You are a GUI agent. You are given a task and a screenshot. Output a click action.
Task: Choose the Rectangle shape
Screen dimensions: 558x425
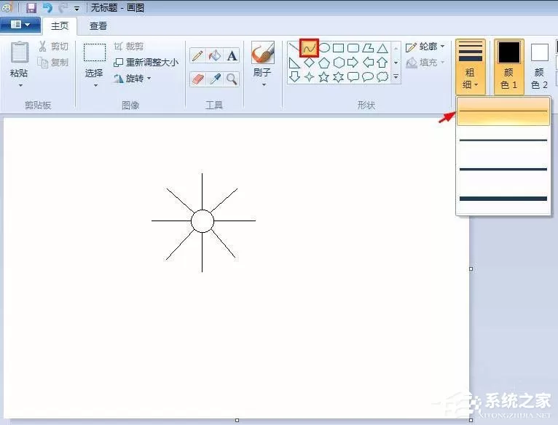pyautogui.click(x=338, y=47)
